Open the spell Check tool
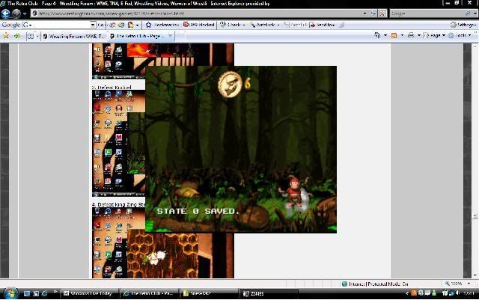 point(233,25)
